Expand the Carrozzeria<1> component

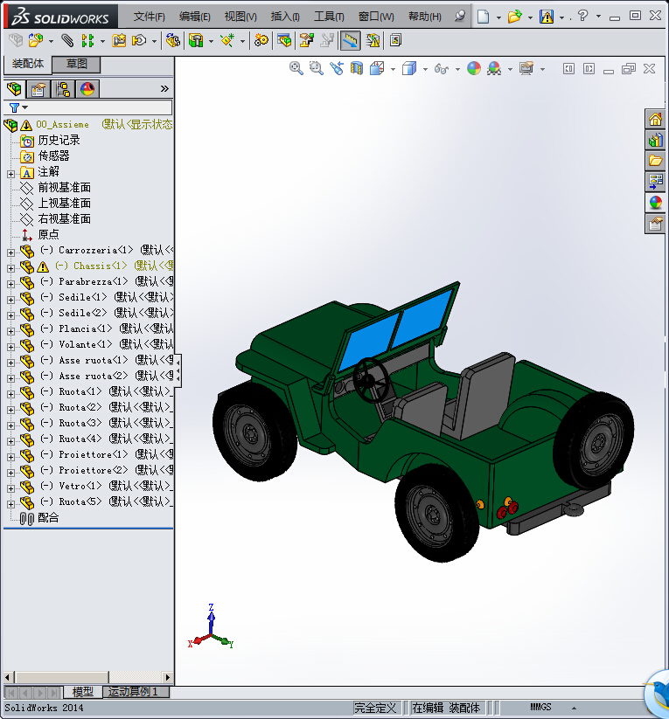point(11,252)
